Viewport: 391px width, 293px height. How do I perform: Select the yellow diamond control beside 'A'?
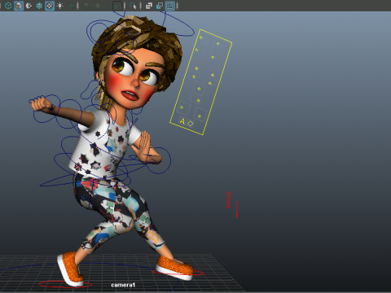(191, 124)
